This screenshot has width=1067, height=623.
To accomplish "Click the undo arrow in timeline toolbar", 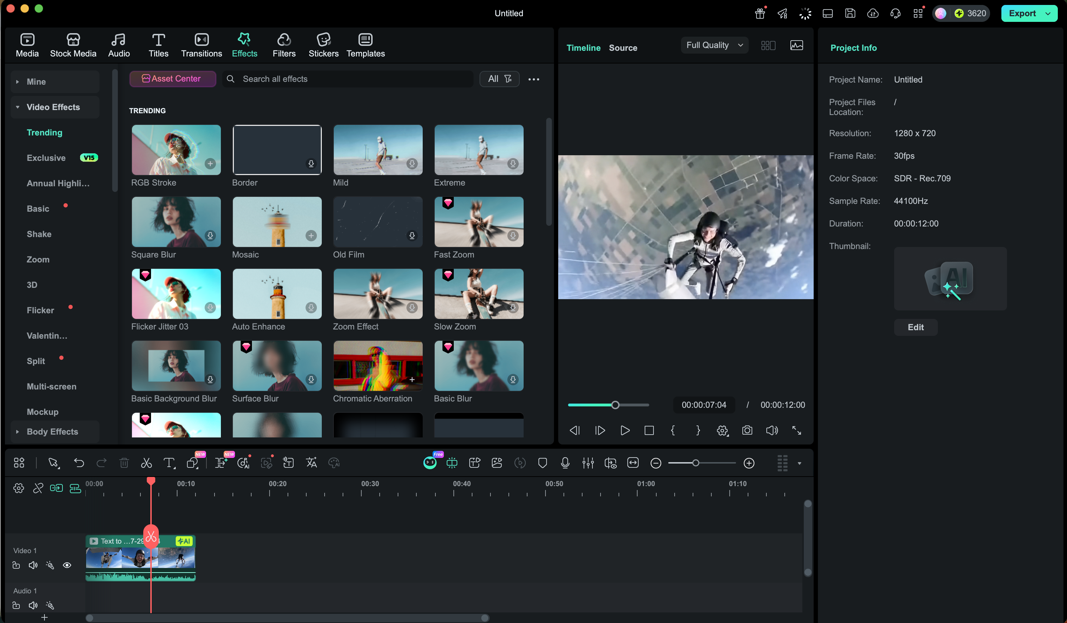I will coord(79,463).
